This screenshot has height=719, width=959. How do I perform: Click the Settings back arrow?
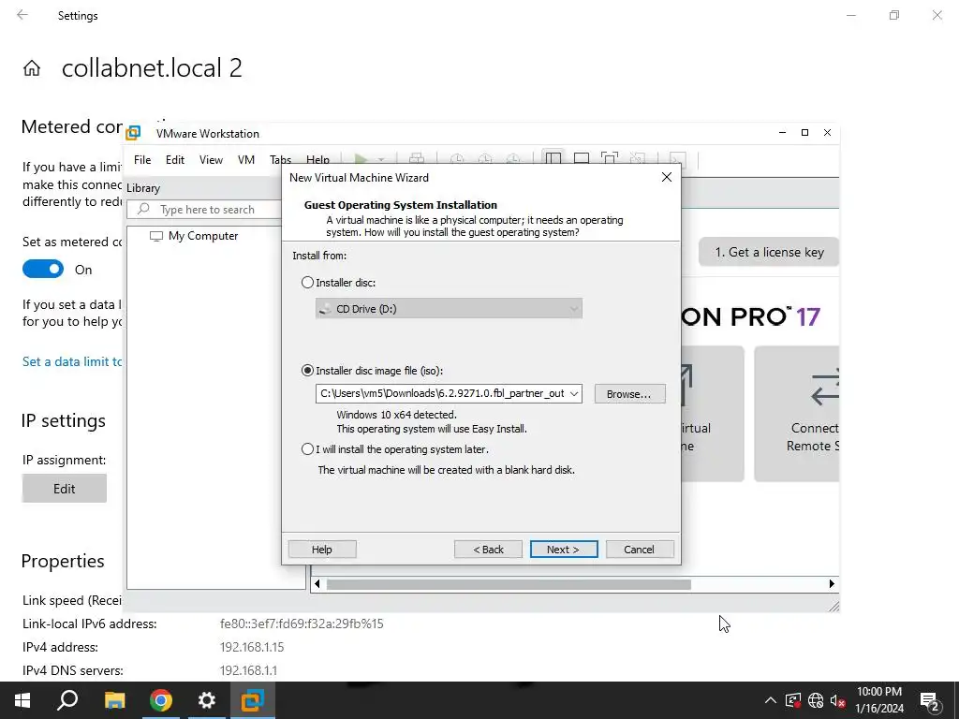(x=22, y=15)
